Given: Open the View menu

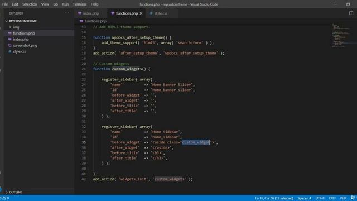Looking at the screenshot, I should coord(45,4).
